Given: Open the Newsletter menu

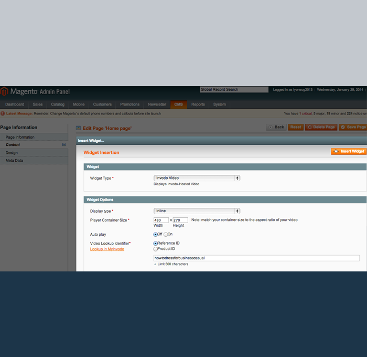Looking at the screenshot, I should pos(157,104).
